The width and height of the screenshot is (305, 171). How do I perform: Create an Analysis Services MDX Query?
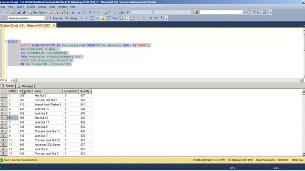pyautogui.click(x=56, y=12)
